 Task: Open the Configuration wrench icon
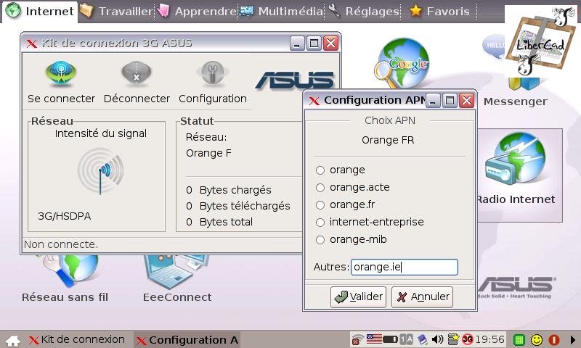(x=212, y=74)
